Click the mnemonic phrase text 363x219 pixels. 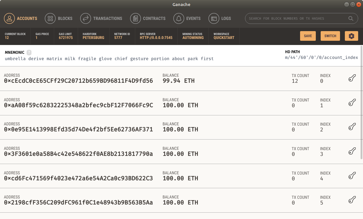[109, 59]
